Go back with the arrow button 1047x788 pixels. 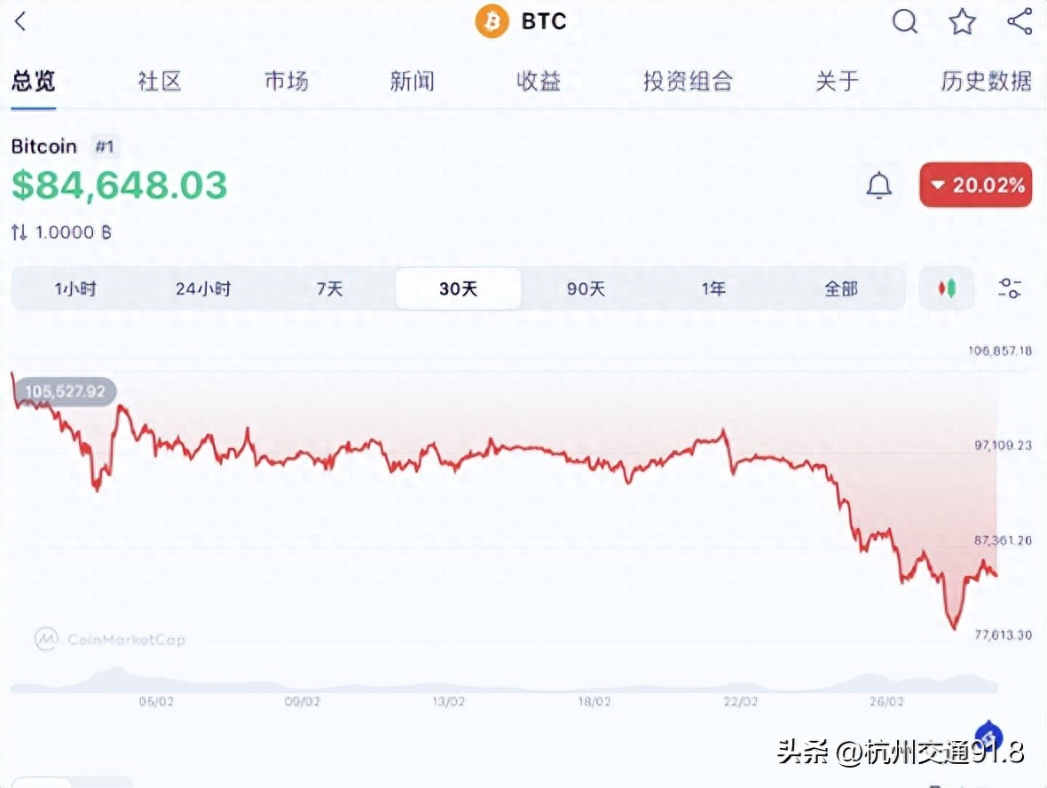pos(20,21)
